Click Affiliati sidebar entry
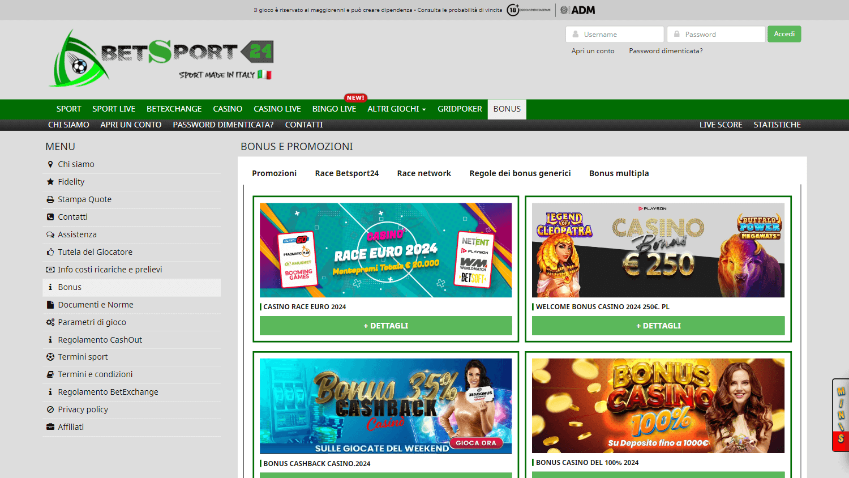 tap(132, 427)
